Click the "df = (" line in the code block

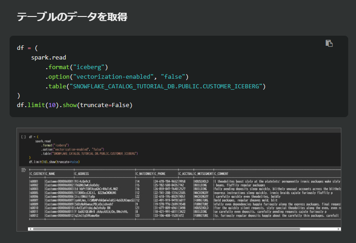coord(27,48)
